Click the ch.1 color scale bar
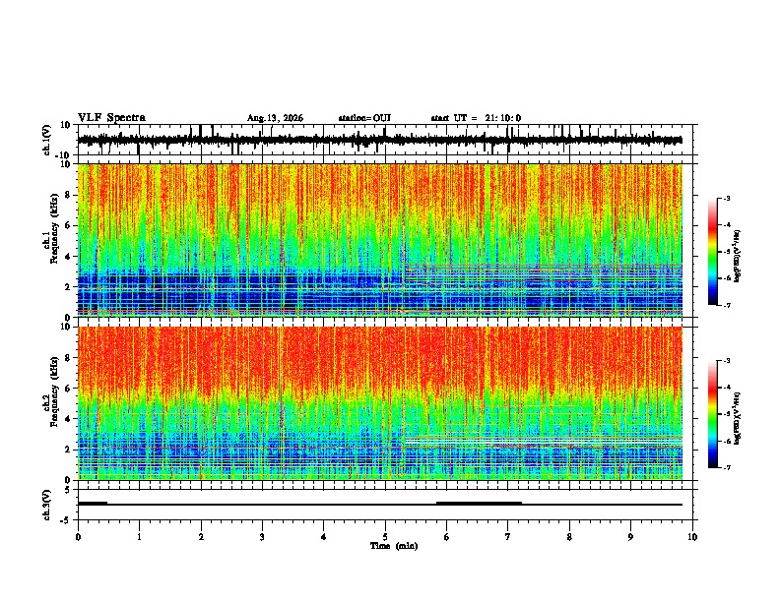This screenshot has height=602, width=780. (713, 252)
